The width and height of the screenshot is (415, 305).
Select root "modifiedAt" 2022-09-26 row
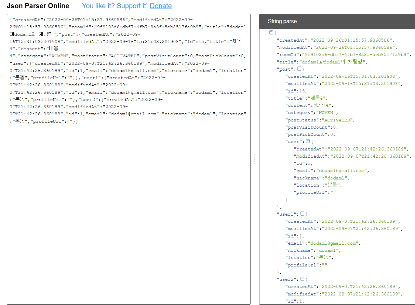(x=338, y=47)
